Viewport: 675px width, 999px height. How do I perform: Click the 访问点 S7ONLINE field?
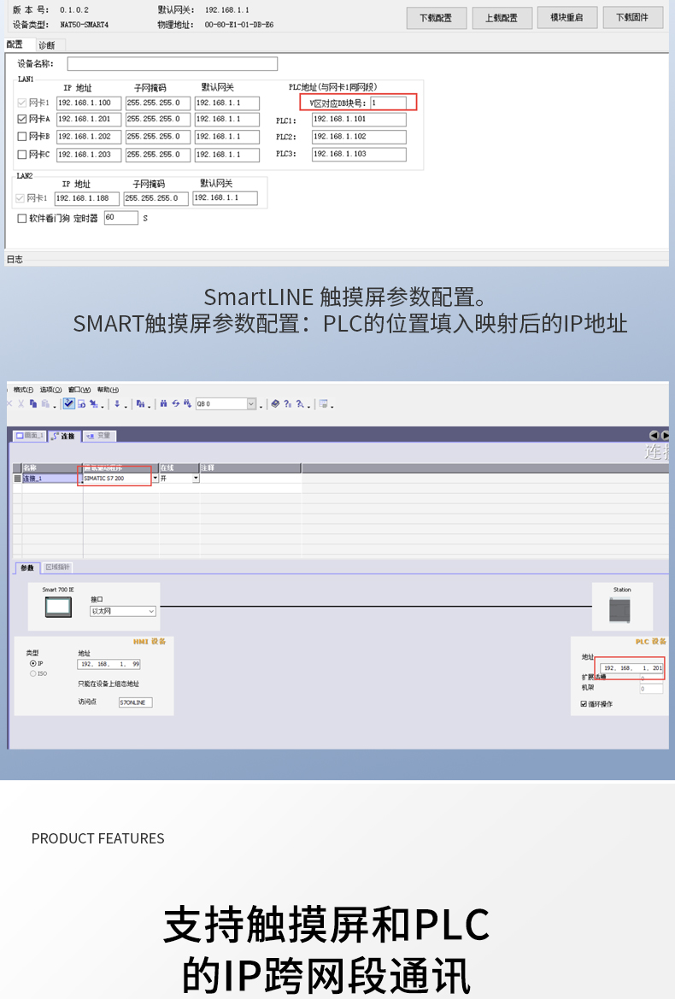tap(136, 702)
